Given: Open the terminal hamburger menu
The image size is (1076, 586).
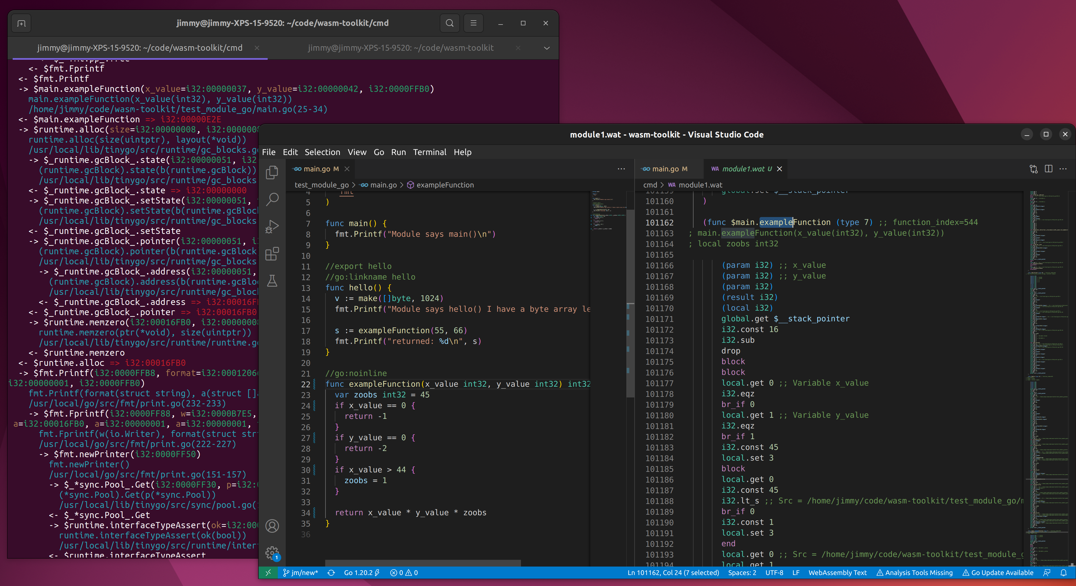Looking at the screenshot, I should point(473,23).
